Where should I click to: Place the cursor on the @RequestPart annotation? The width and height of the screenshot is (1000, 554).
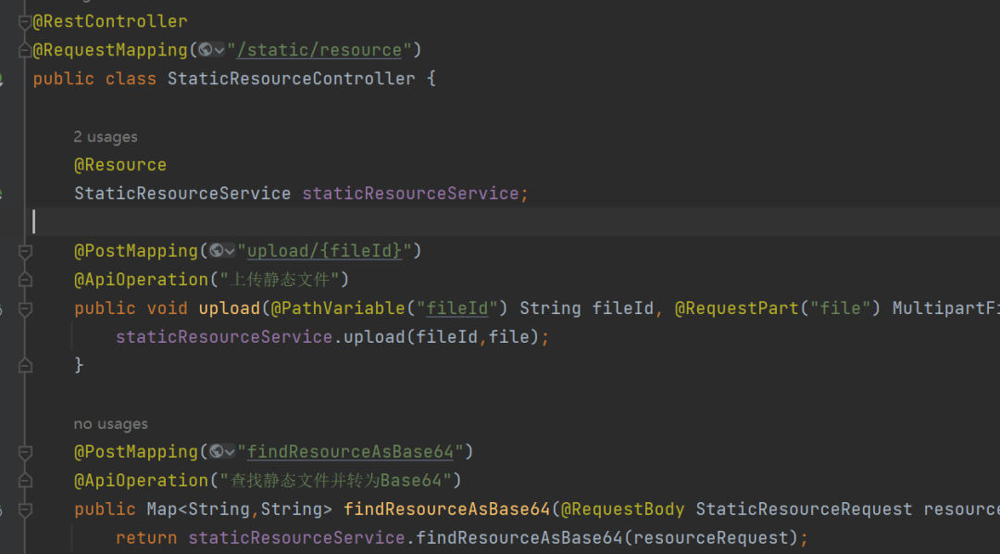point(737,308)
